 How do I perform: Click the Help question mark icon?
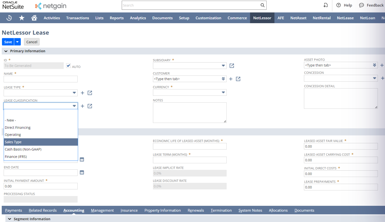[338, 5]
